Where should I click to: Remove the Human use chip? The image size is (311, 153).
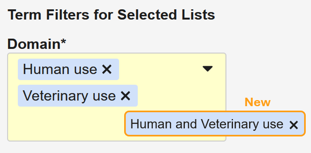[x=107, y=69]
